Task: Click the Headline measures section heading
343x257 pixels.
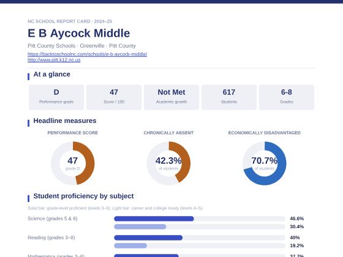Action: coord(65,121)
